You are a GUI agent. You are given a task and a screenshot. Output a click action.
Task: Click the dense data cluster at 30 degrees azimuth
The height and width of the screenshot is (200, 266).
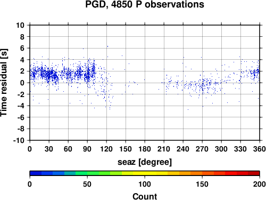49,74
